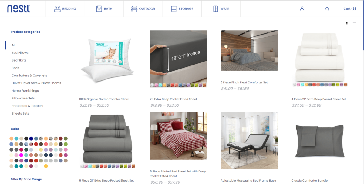View the Adjustable Massaging Bed Frame Base image
The image size is (364, 184).
point(249,140)
